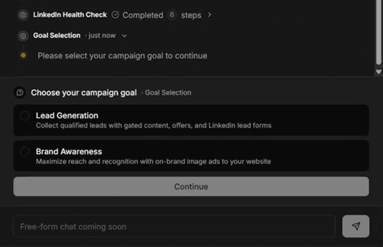Collapse the Goal Selection dropdown chevron
The image size is (383, 247).
(x=124, y=36)
